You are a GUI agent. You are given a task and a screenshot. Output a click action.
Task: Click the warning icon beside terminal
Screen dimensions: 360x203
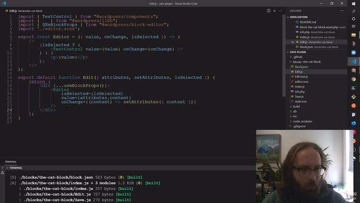click(2, 173)
